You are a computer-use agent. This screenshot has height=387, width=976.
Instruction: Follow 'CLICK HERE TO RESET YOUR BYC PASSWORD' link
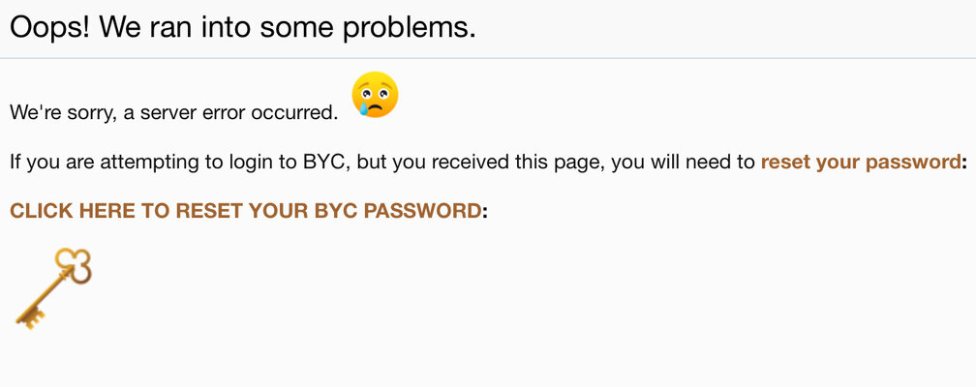click(245, 211)
